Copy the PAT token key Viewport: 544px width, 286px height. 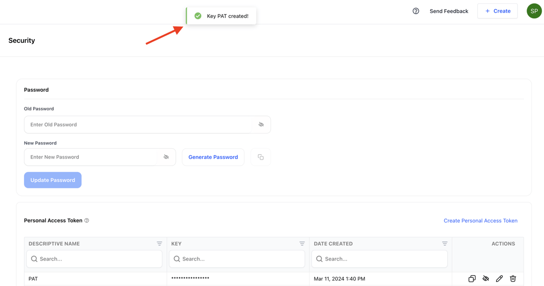click(x=472, y=278)
